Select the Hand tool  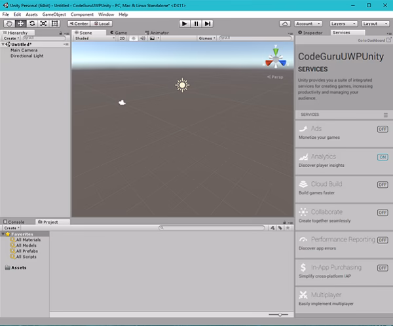[x=9, y=24]
